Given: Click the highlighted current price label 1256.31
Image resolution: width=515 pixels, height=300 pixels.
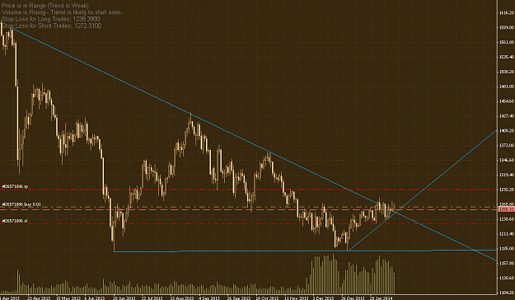Looking at the screenshot, I should click(x=506, y=209).
